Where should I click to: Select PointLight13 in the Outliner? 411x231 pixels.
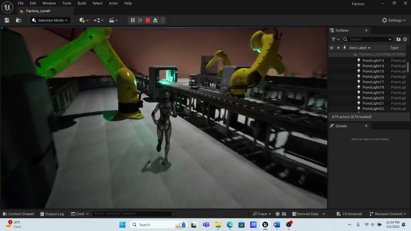[x=368, y=61]
